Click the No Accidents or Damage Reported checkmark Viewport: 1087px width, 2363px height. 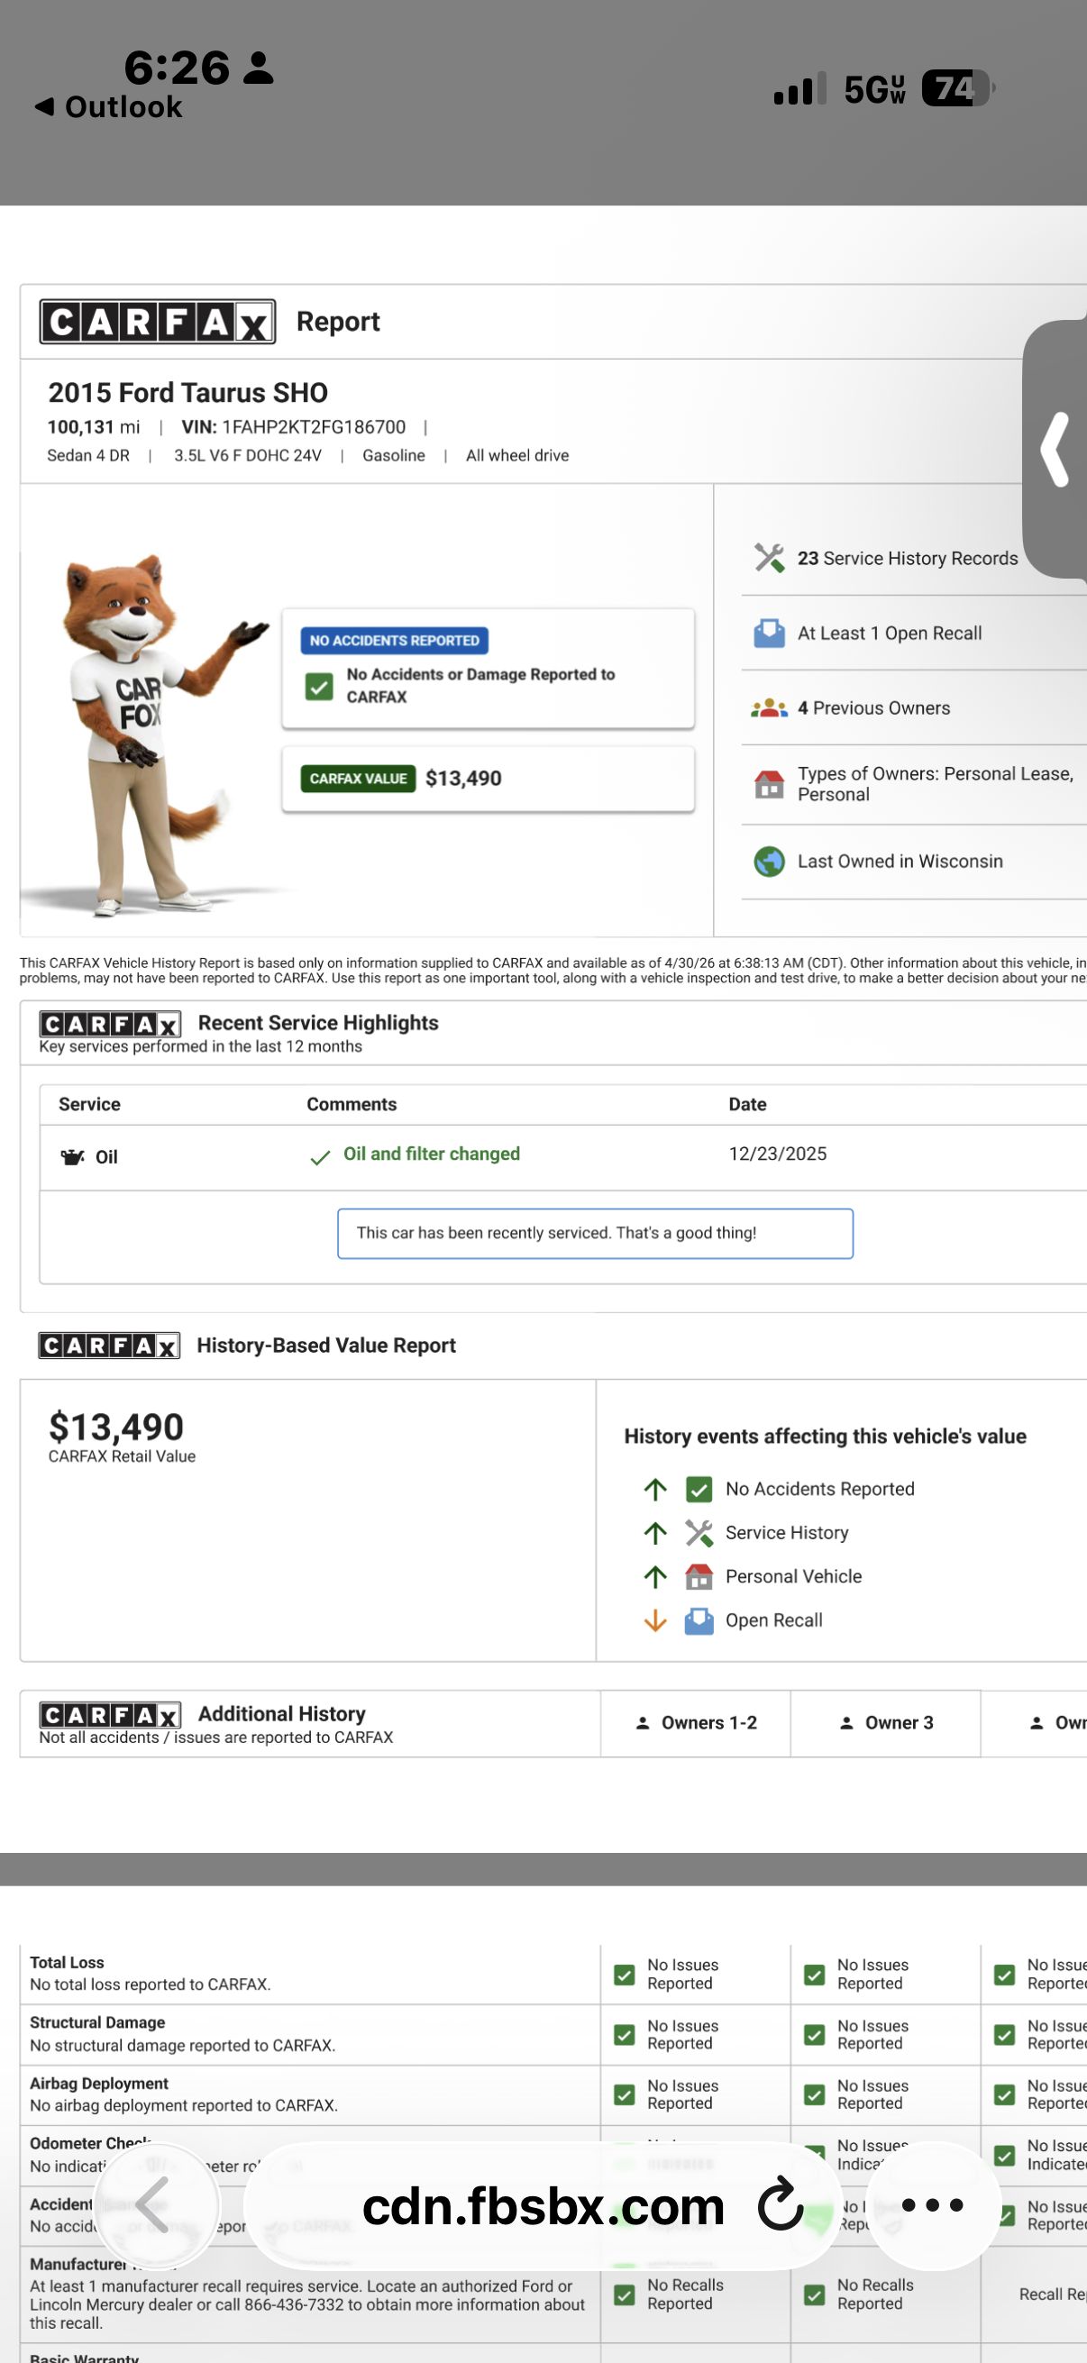[318, 686]
